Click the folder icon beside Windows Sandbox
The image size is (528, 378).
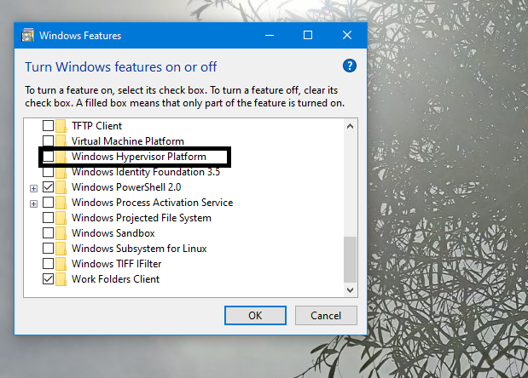coord(61,233)
